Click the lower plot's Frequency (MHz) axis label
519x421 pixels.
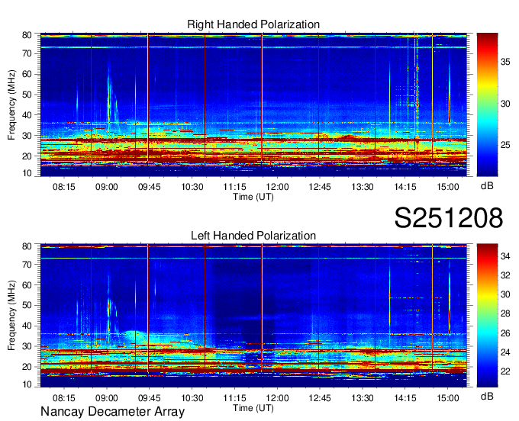(12, 315)
